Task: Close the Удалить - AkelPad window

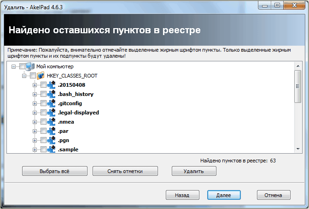Action: click(294, 6)
